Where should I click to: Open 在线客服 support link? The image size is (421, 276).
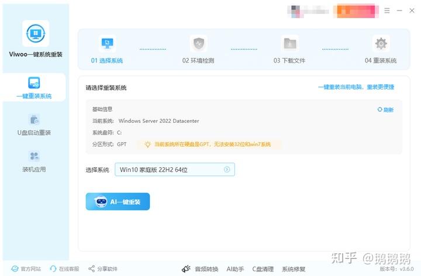click(64, 269)
